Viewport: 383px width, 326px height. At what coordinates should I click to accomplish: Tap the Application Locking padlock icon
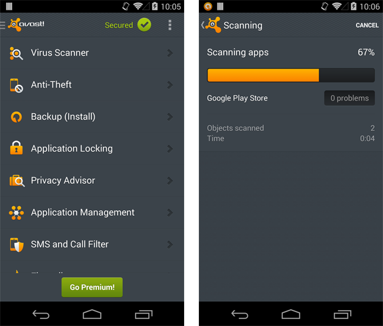coord(16,149)
